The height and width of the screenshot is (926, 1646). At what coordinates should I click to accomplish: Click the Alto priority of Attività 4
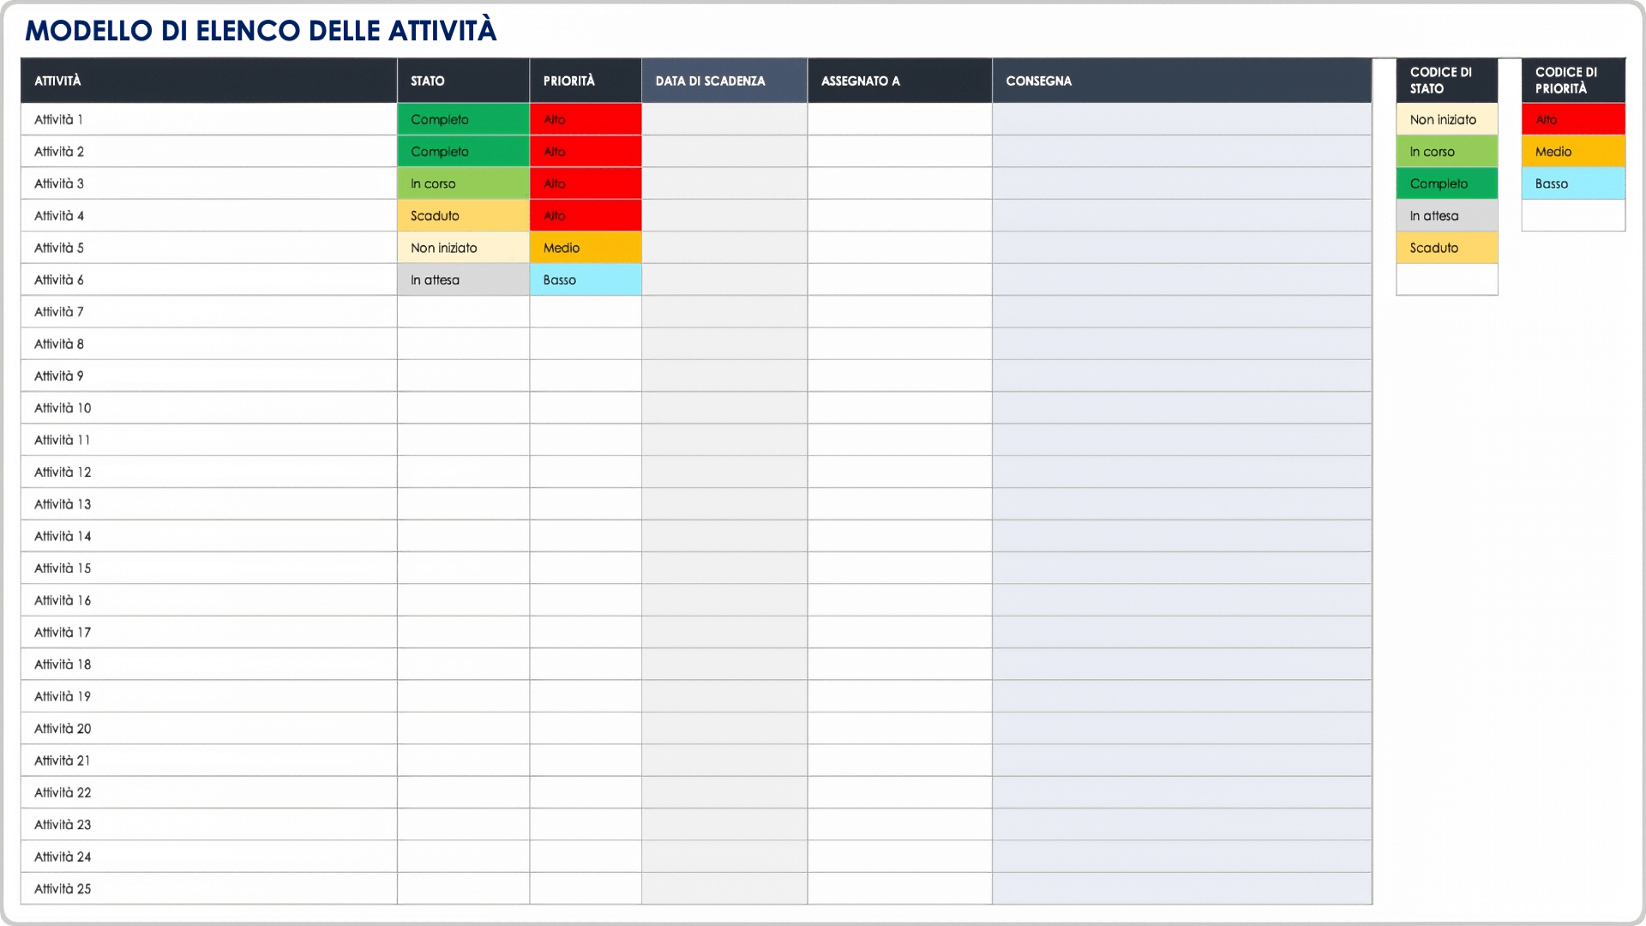(x=586, y=216)
